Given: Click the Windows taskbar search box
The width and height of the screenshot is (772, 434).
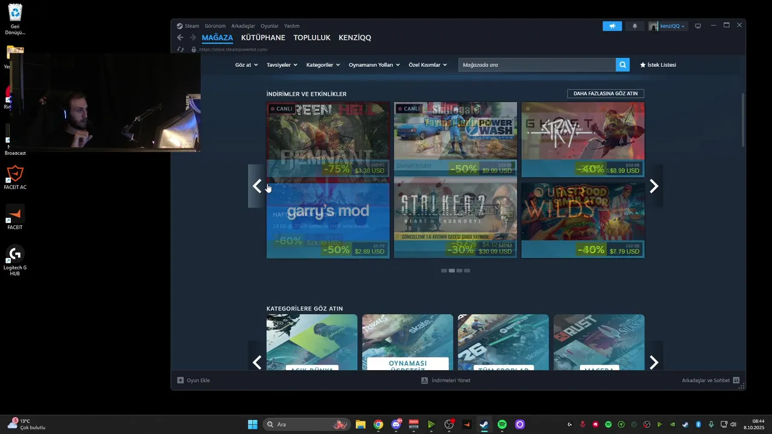Looking at the screenshot, I should coord(308,424).
